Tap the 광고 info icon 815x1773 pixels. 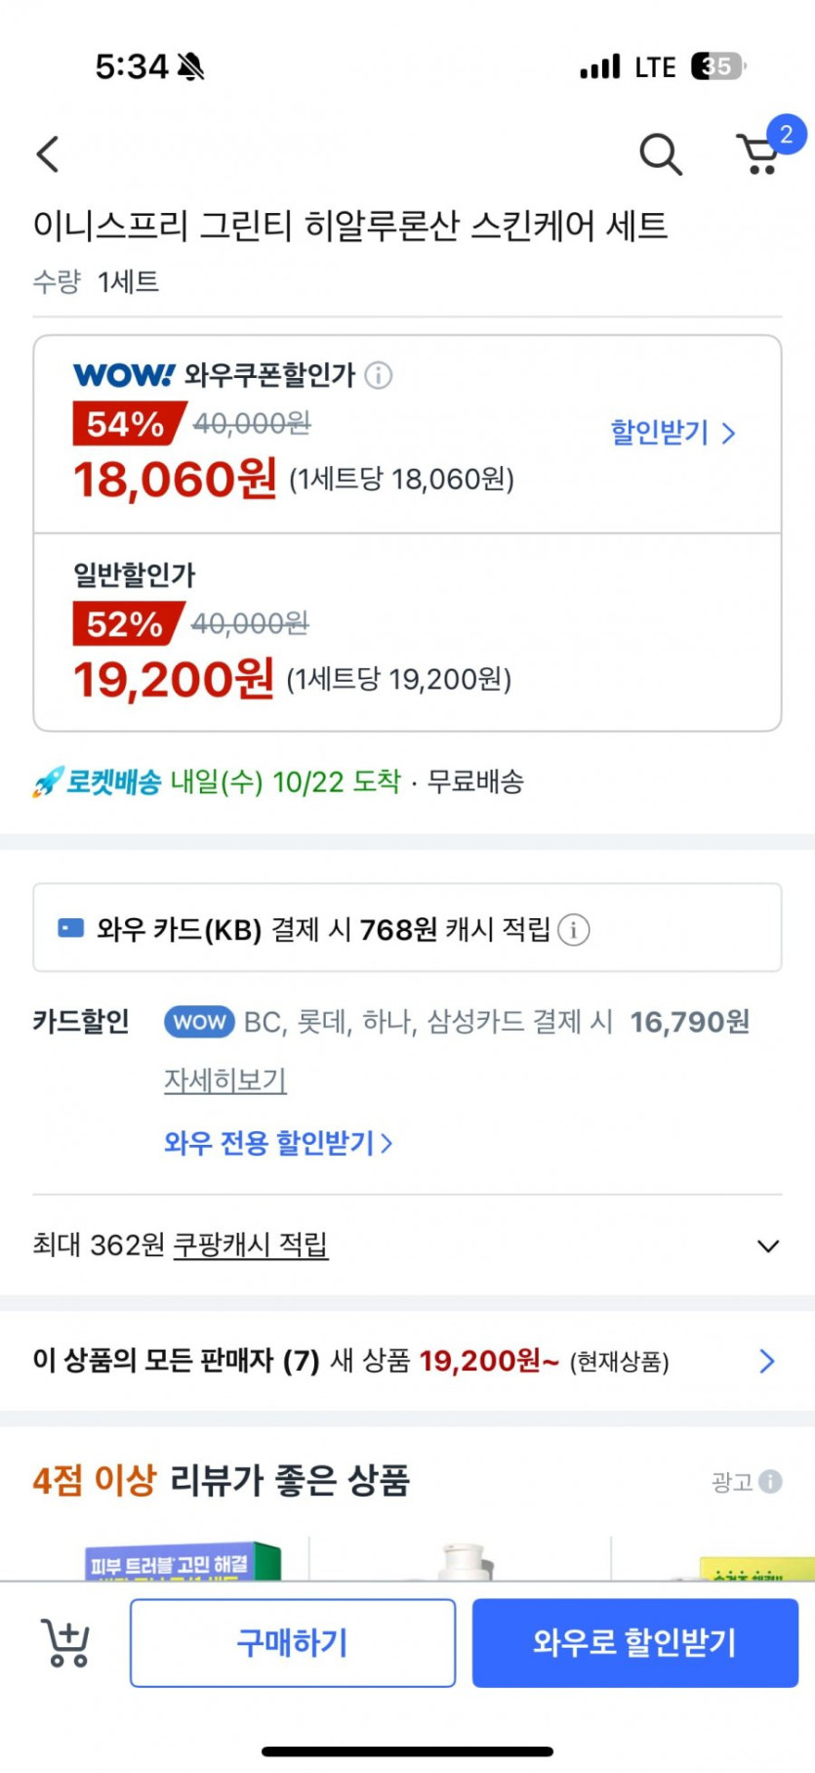(770, 1482)
